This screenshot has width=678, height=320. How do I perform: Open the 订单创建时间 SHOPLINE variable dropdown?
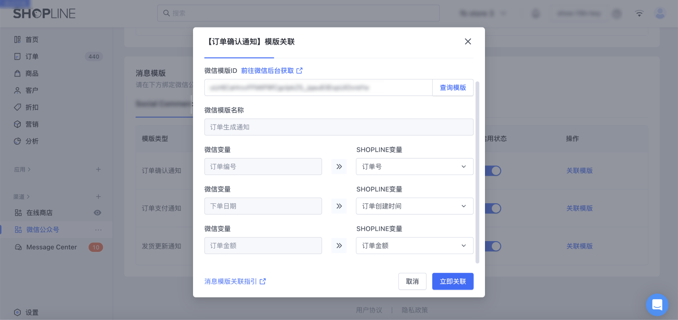point(414,206)
